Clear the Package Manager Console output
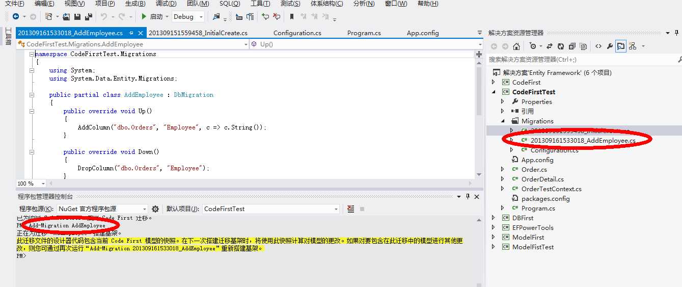 point(350,208)
